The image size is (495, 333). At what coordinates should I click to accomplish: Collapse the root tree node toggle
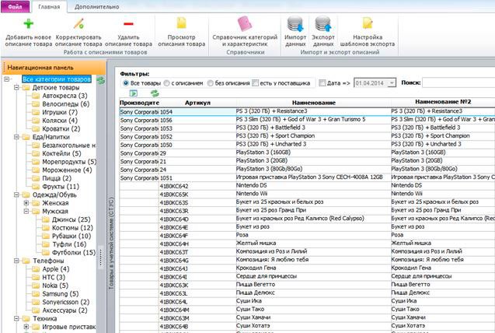tap(7, 79)
